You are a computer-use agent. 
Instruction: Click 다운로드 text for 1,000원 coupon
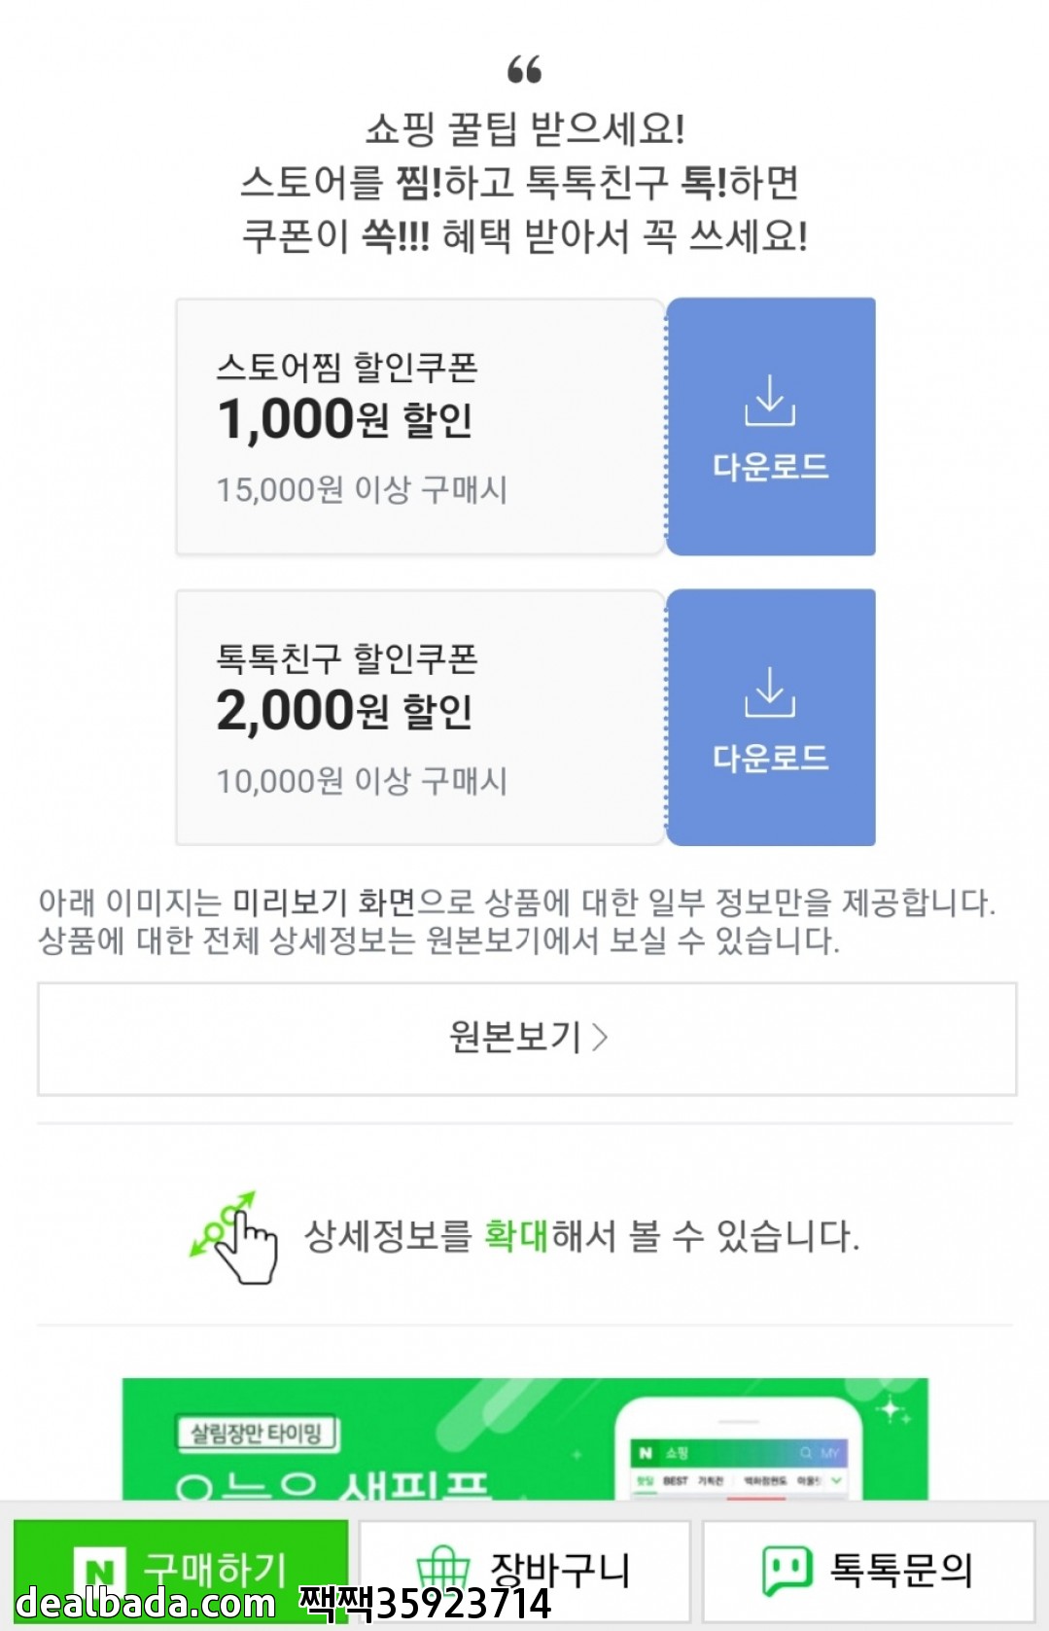[770, 467]
